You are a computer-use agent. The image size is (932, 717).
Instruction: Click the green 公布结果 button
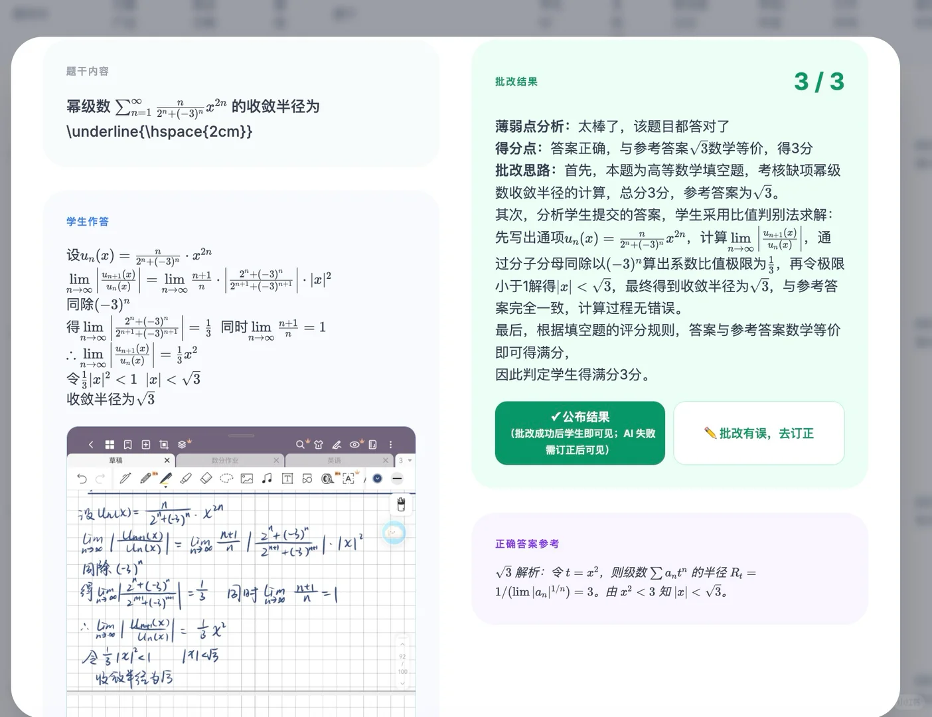coord(580,433)
